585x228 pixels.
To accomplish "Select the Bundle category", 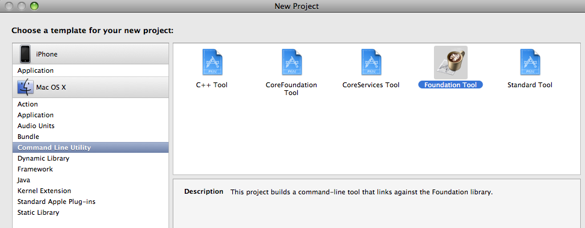I will [x=91, y=137].
